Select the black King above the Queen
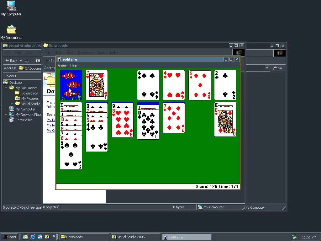The height and width of the screenshot is (241, 321). 225,105
